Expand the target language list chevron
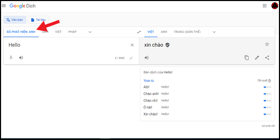Viewport: 280px width, 140px height. pos(214,32)
